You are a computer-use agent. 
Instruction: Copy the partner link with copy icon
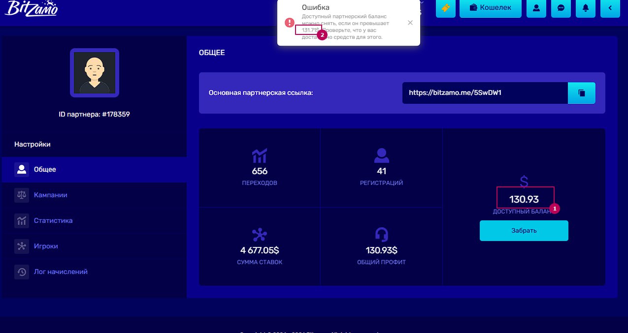coord(582,92)
